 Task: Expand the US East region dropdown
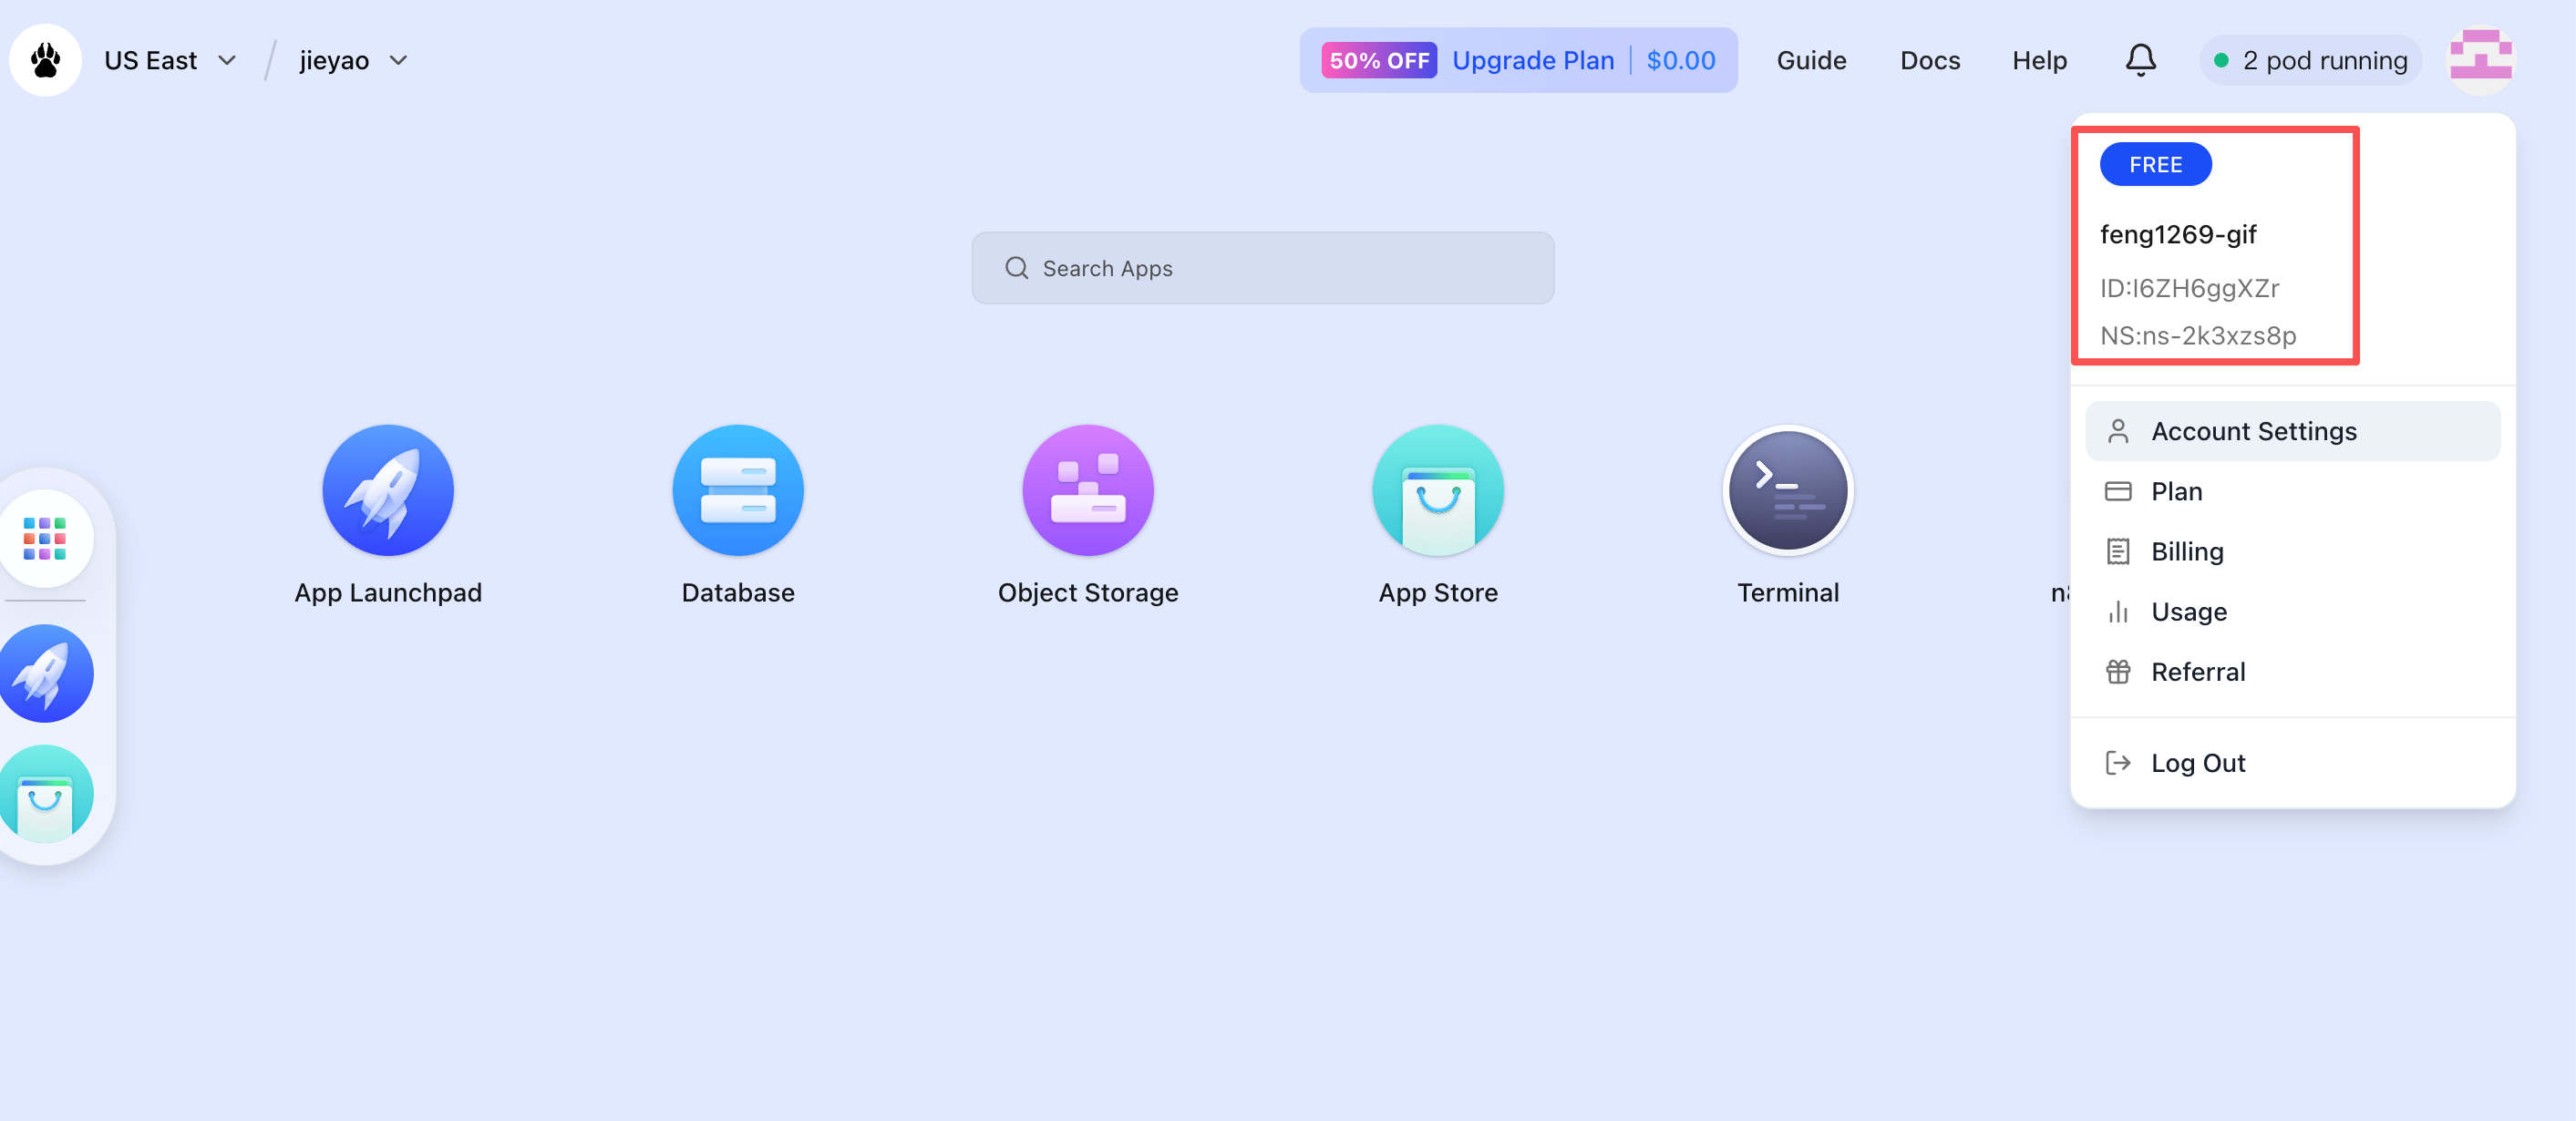[170, 60]
